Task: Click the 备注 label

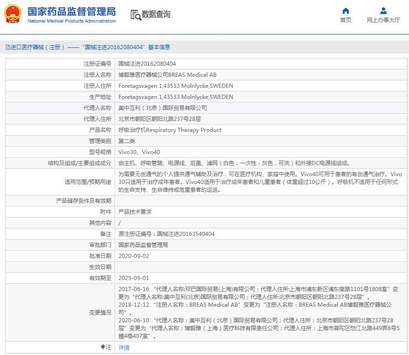Action: [x=106, y=234]
